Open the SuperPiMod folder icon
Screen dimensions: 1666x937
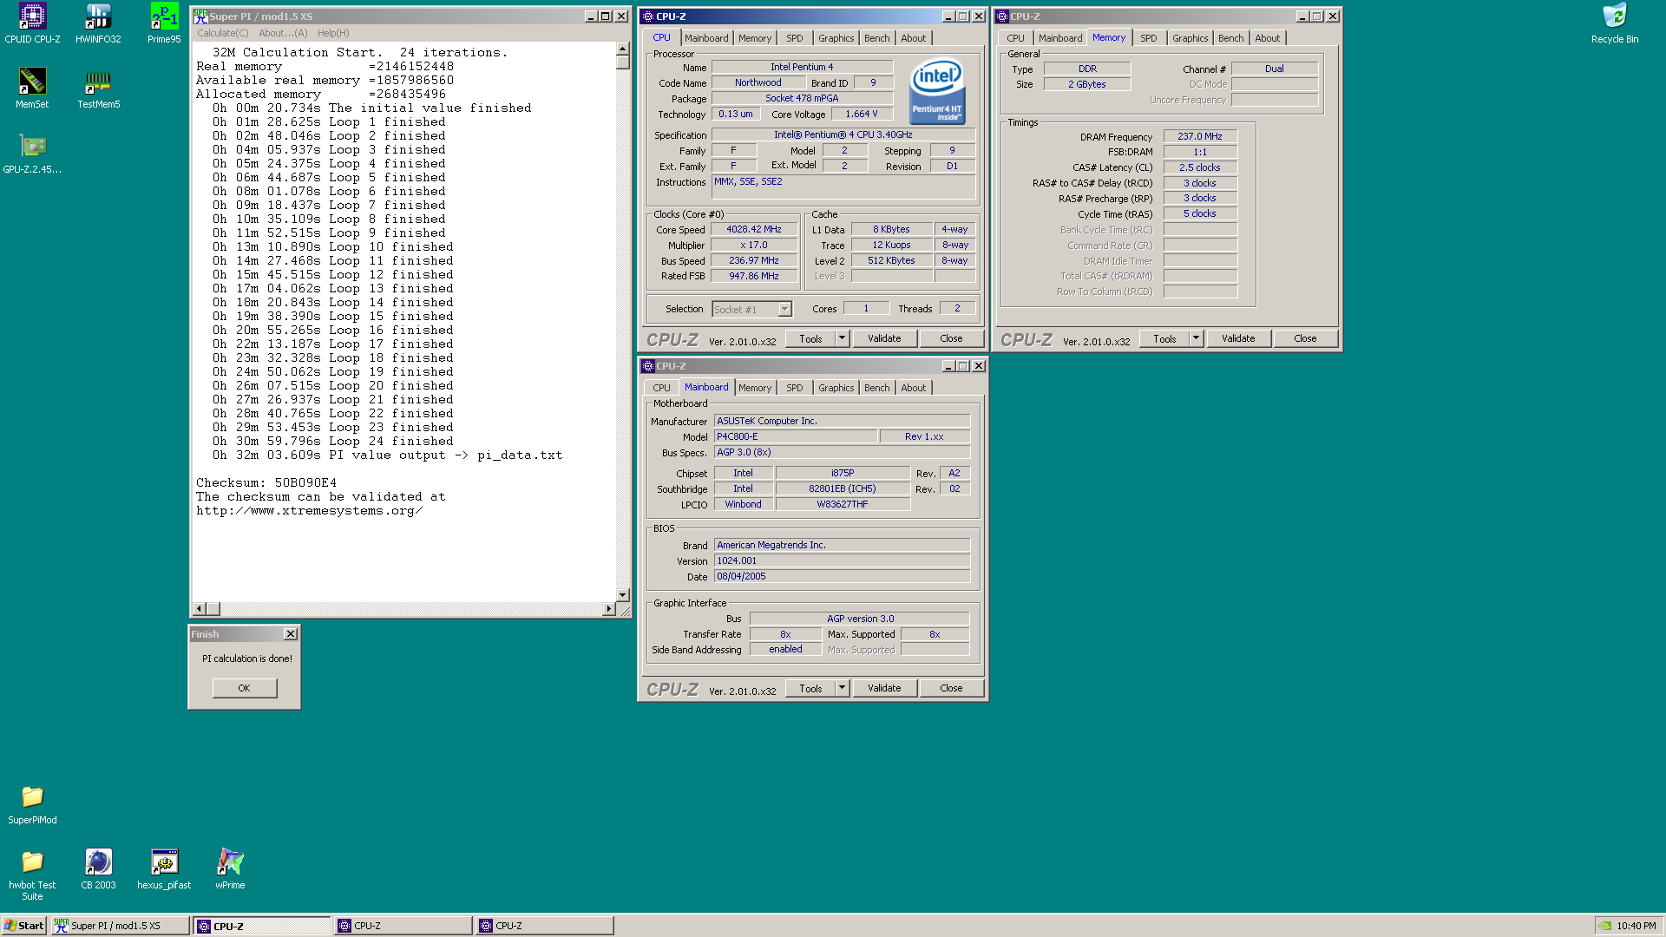pyautogui.click(x=32, y=804)
